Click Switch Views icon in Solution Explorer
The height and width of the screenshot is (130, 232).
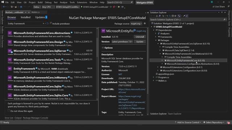[x=159, y=16]
